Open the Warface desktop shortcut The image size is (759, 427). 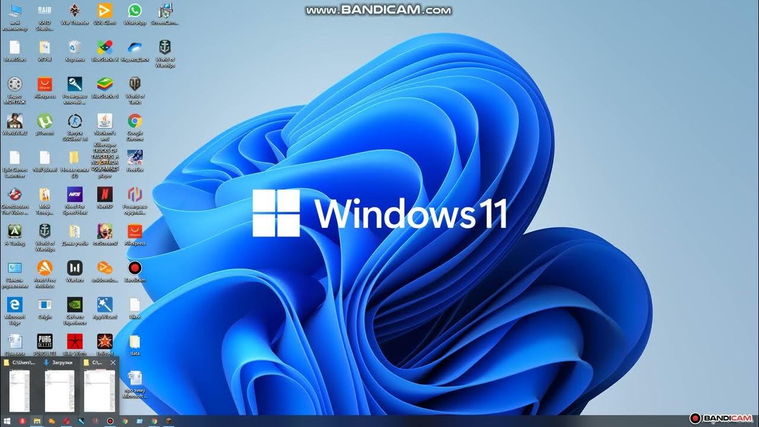75,272
